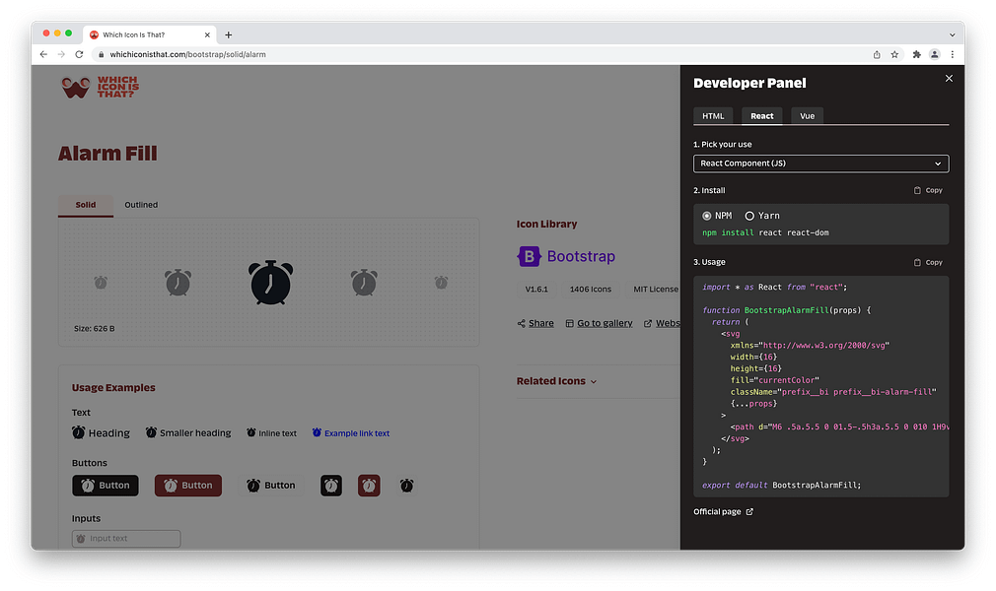Click the npm install command text
Image resolution: width=996 pixels, height=591 pixels.
[765, 233]
